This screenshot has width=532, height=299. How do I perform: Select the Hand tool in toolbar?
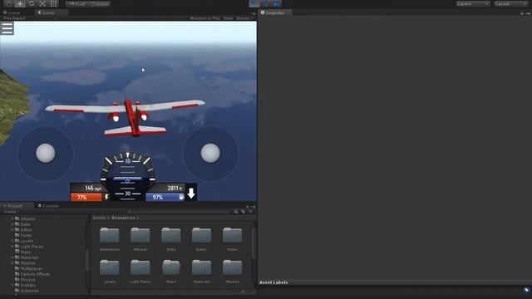click(9, 3)
